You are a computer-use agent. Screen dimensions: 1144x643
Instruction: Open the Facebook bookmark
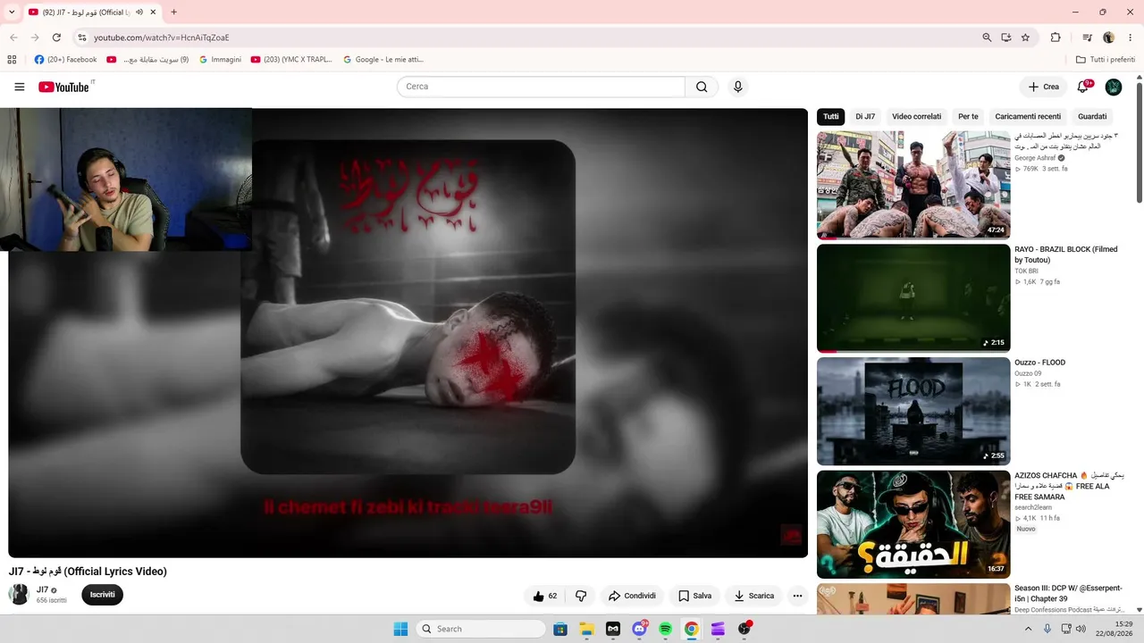point(65,60)
